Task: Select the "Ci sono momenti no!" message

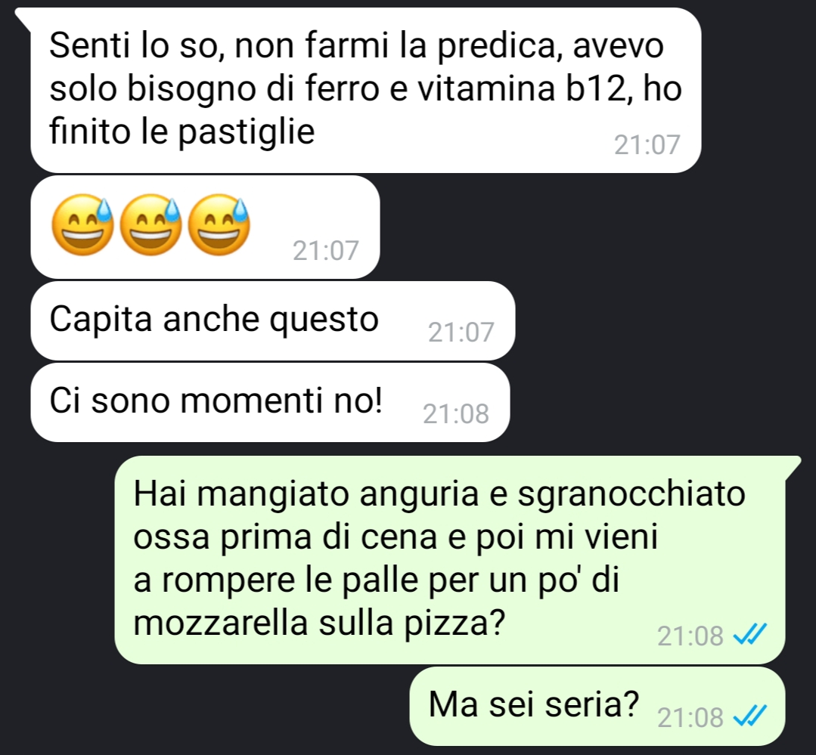Action: tap(270, 403)
